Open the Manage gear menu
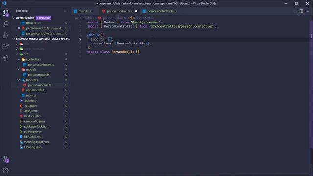The height and width of the screenshot is (176, 313). pyautogui.click(x=5, y=170)
